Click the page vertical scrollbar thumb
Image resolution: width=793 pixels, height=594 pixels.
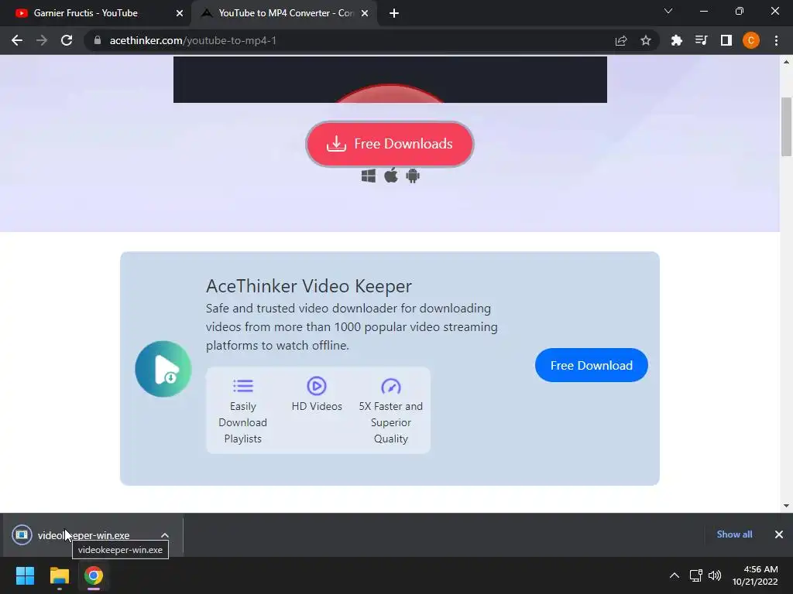click(x=786, y=126)
